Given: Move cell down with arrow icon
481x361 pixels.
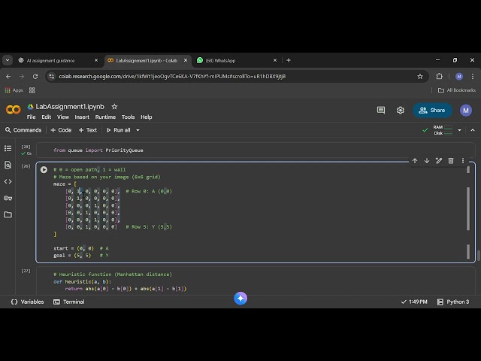Looking at the screenshot, I should pos(427,160).
